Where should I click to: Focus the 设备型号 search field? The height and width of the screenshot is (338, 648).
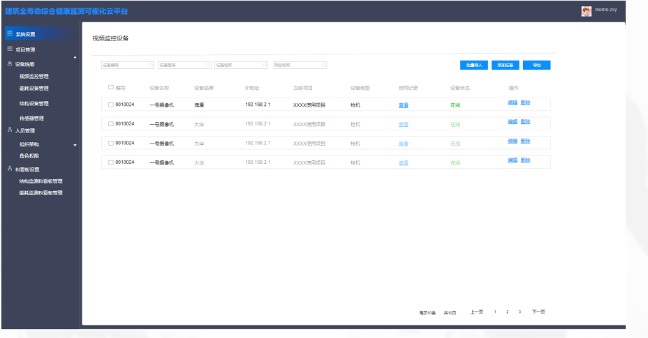[x=185, y=66]
